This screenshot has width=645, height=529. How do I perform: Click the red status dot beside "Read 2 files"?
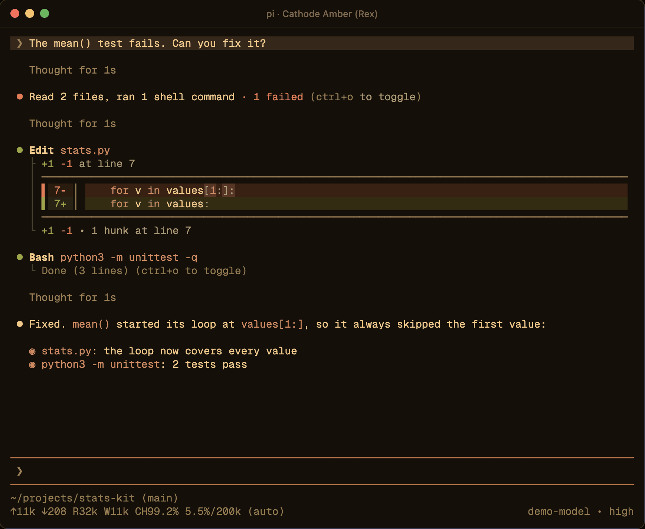20,97
